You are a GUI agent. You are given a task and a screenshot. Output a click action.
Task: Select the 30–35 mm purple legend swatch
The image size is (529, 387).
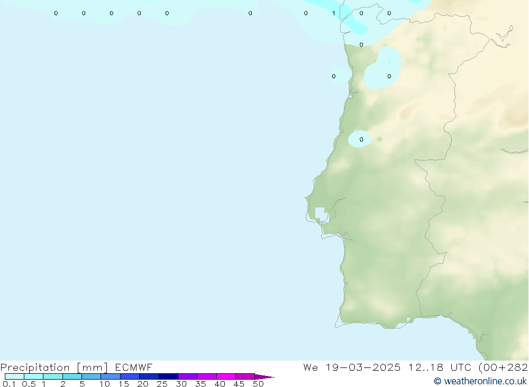(187, 376)
